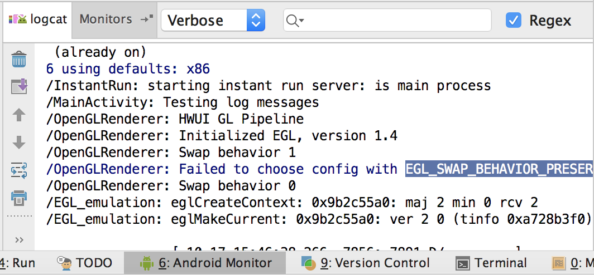The image size is (594, 275).
Task: Switch to the logcat tab
Action: pos(37,19)
